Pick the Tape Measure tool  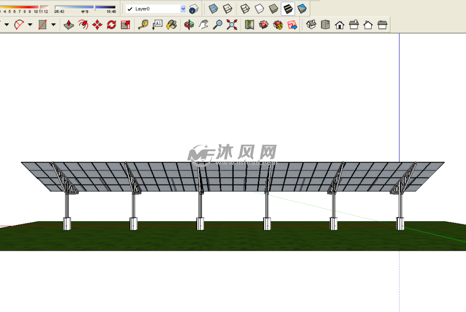click(143, 24)
